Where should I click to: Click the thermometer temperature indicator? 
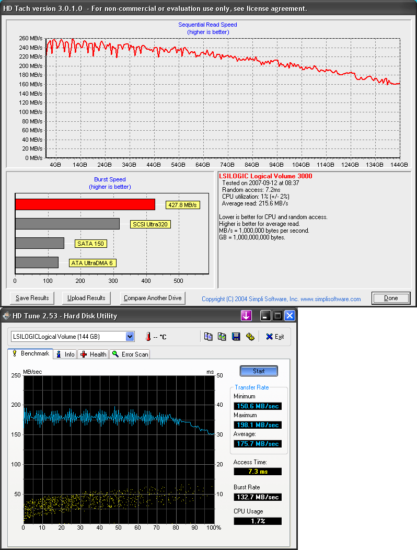pyautogui.click(x=148, y=337)
